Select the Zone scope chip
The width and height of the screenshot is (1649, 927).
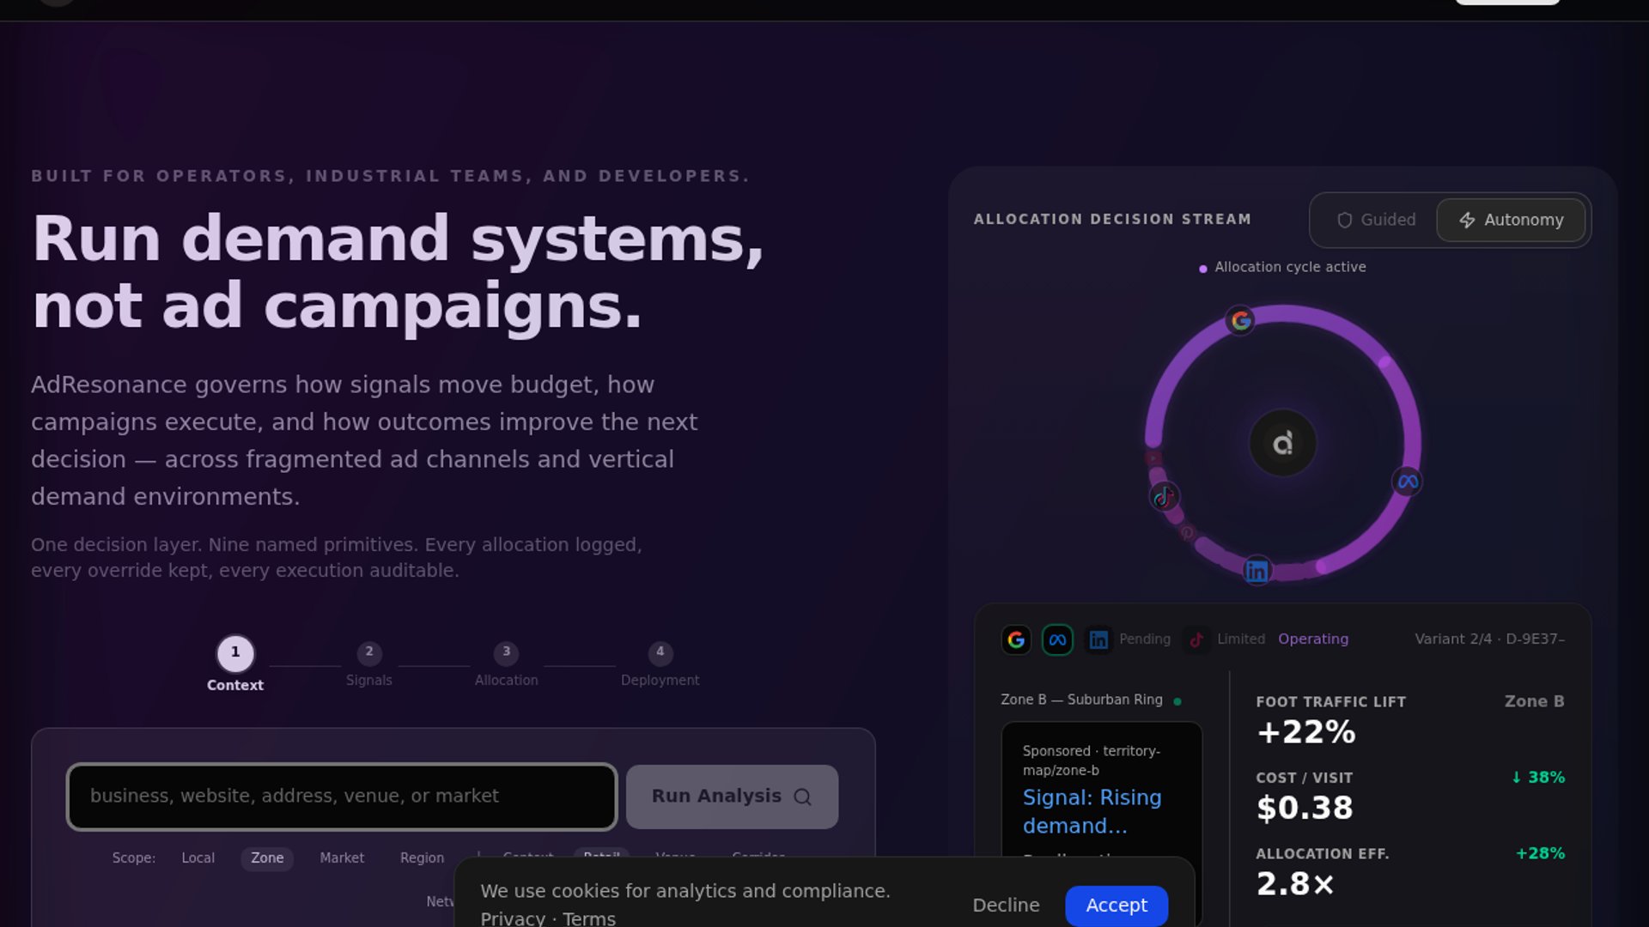267,857
